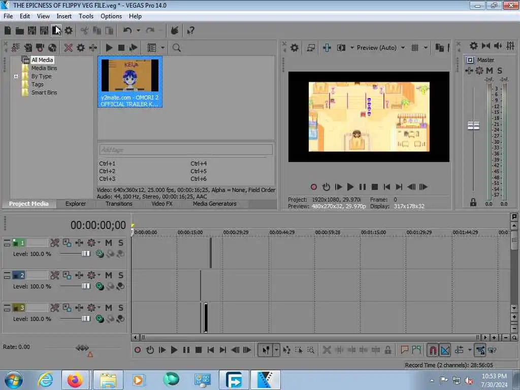
Task: Open Video Output FX in preview toolbar
Action: point(327,48)
